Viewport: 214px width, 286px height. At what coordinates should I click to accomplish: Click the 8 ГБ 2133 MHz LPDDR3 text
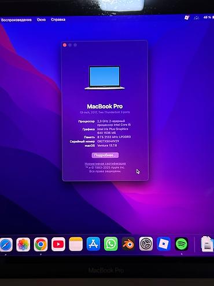point(114,137)
